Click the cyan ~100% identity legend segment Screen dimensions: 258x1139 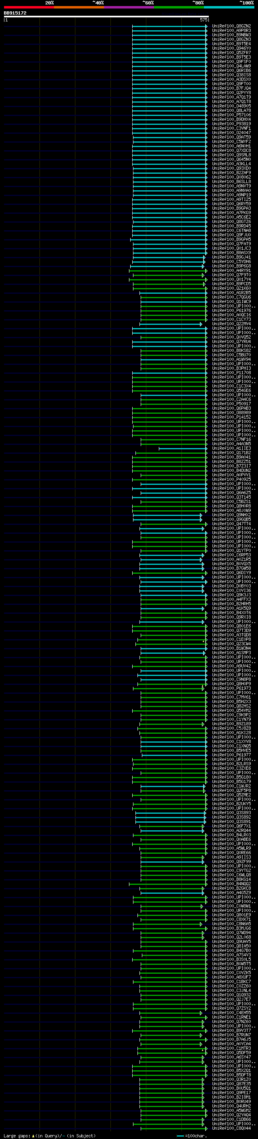(x=229, y=7)
